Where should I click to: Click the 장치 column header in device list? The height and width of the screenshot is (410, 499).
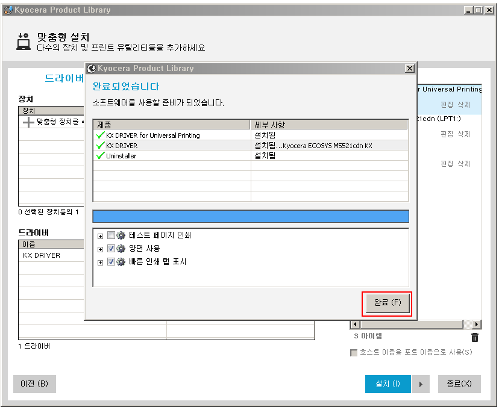[52, 111]
